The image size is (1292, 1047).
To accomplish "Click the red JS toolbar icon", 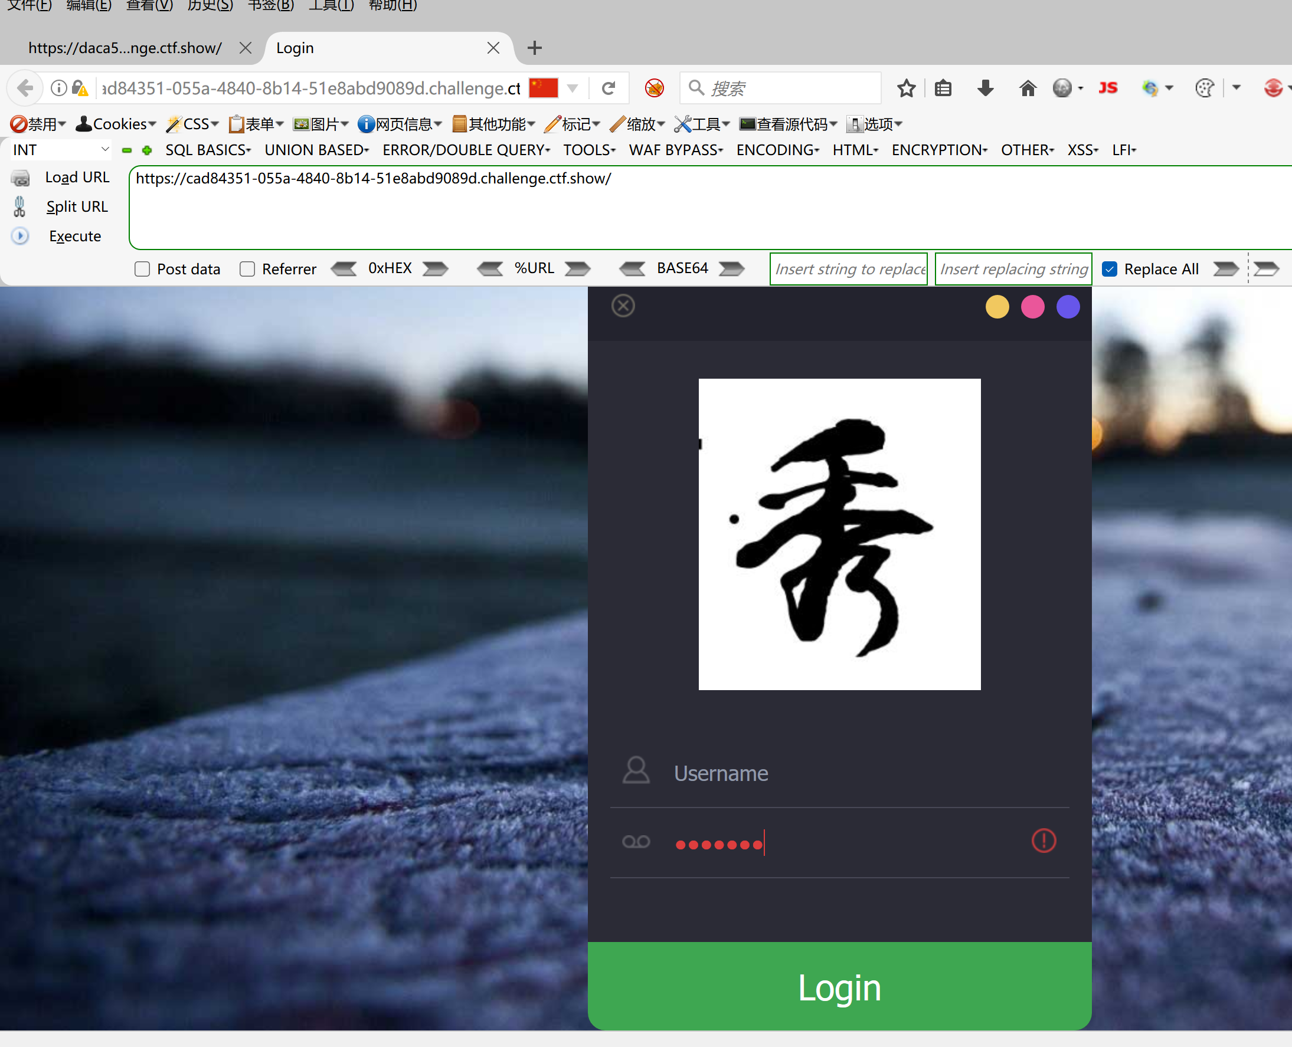I will pyautogui.click(x=1107, y=88).
